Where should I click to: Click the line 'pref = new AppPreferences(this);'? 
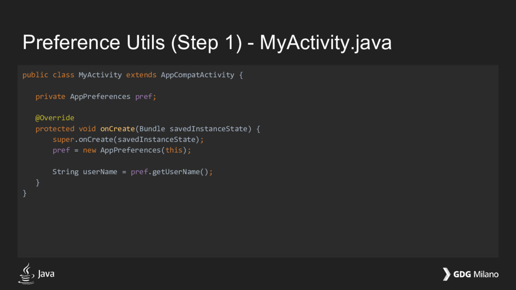point(121,150)
